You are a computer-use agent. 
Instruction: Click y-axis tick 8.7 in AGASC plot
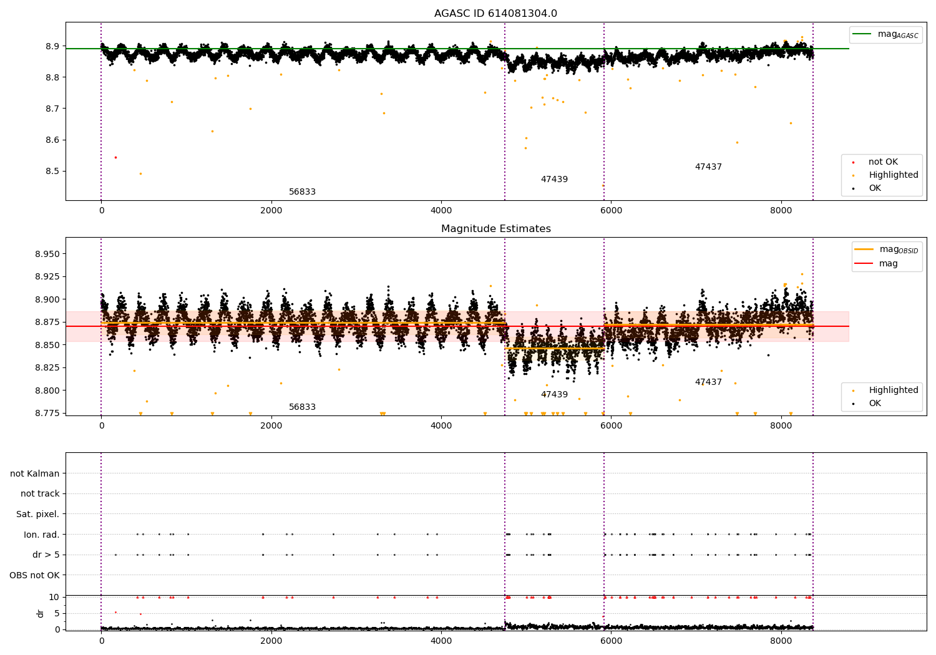[52, 109]
